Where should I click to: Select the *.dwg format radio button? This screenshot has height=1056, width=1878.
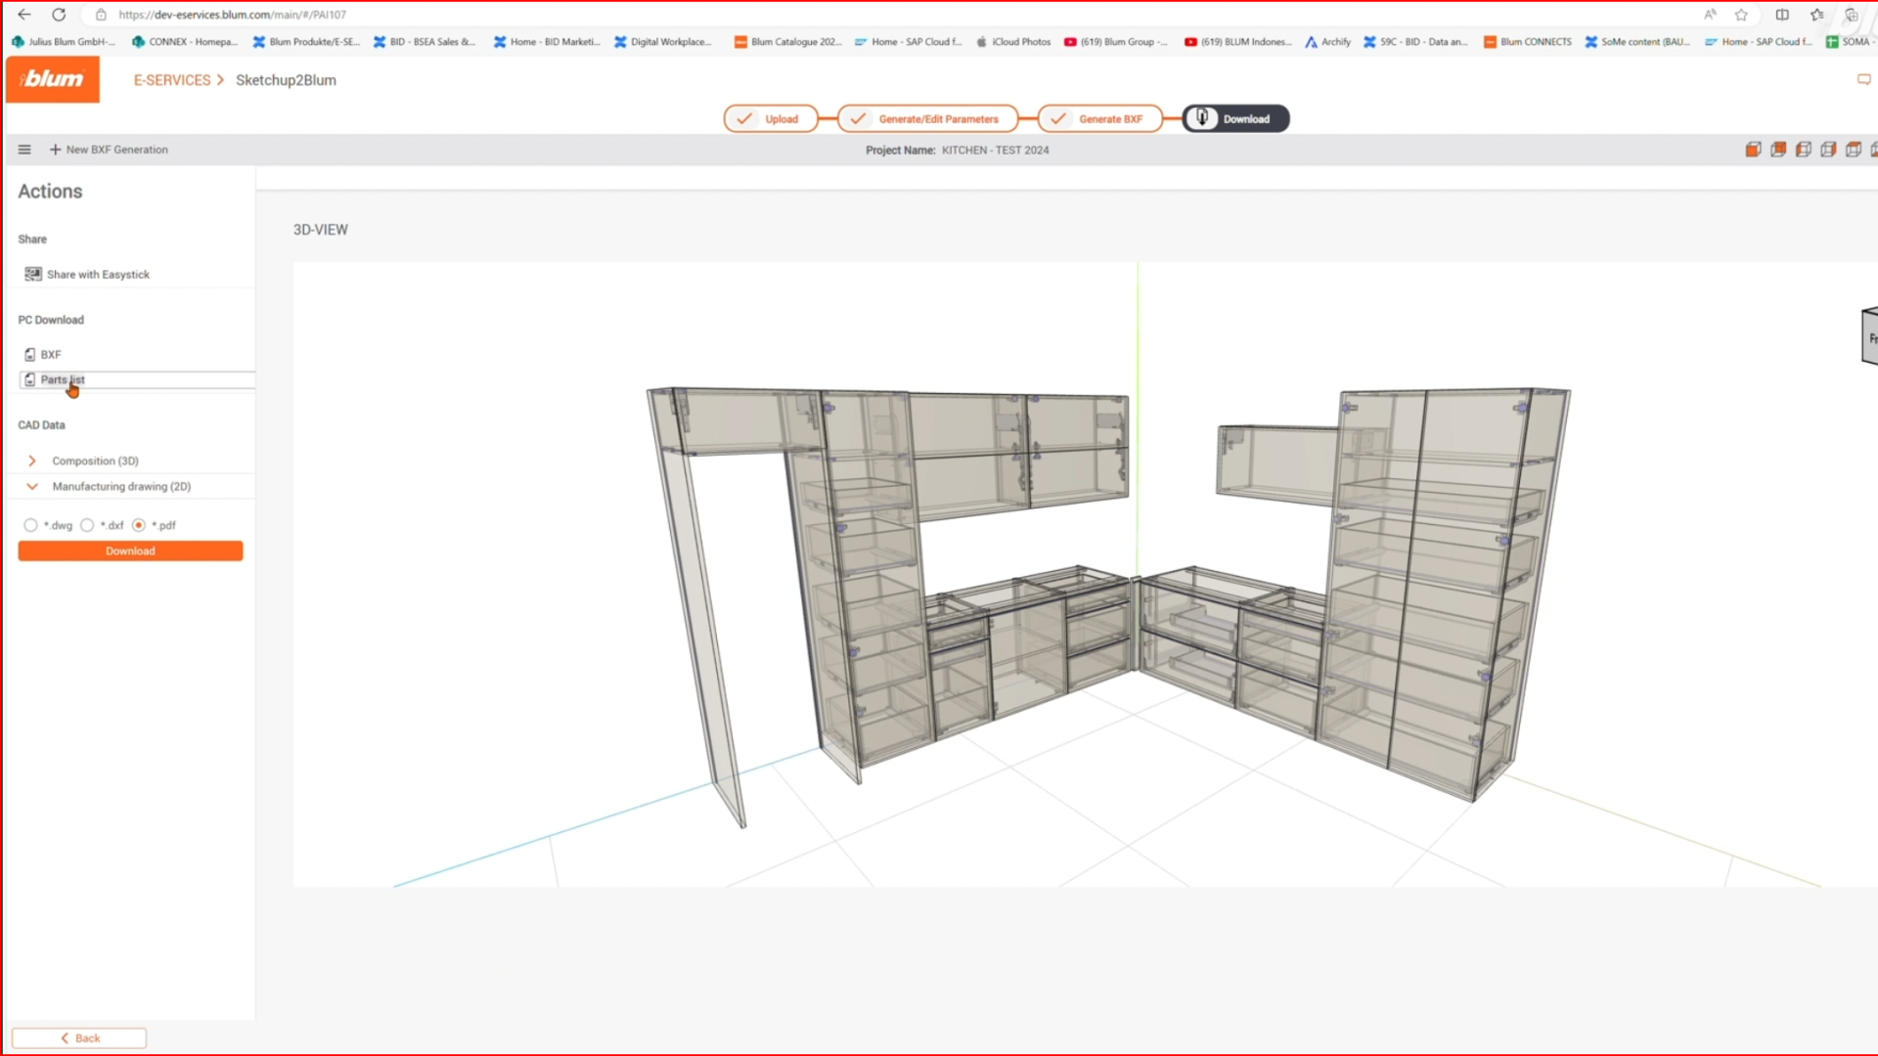pos(31,525)
